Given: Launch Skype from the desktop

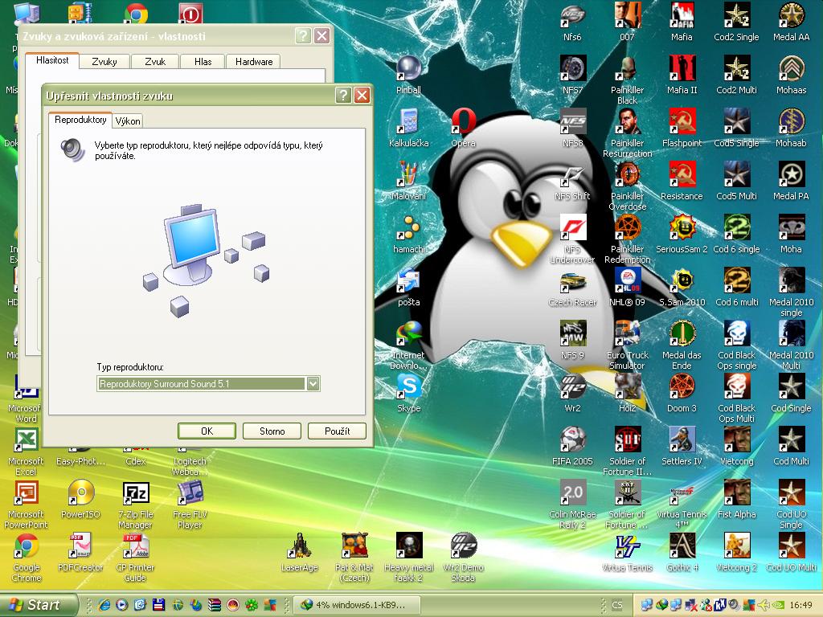Looking at the screenshot, I should click(409, 388).
